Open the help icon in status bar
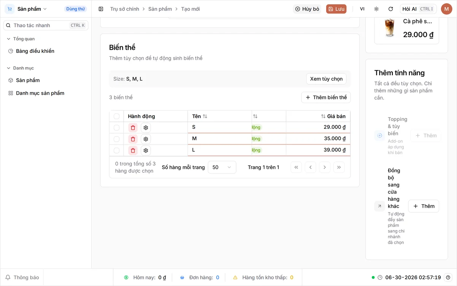The image size is (457, 286). pos(448,278)
